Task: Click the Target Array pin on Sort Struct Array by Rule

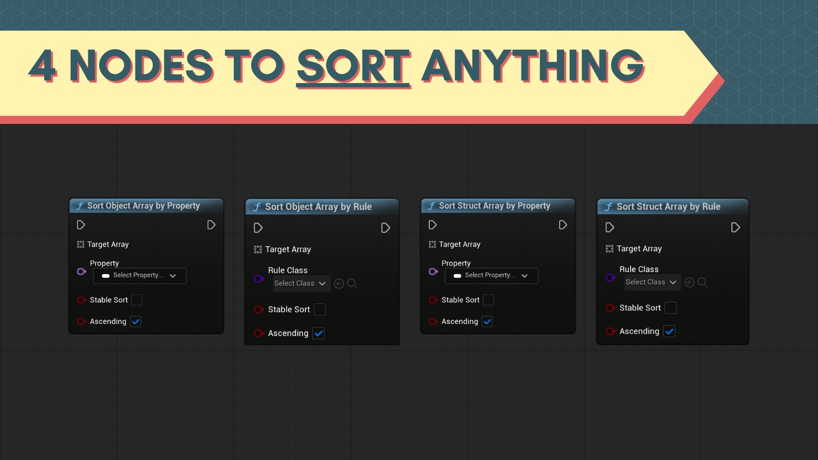Action: (609, 249)
